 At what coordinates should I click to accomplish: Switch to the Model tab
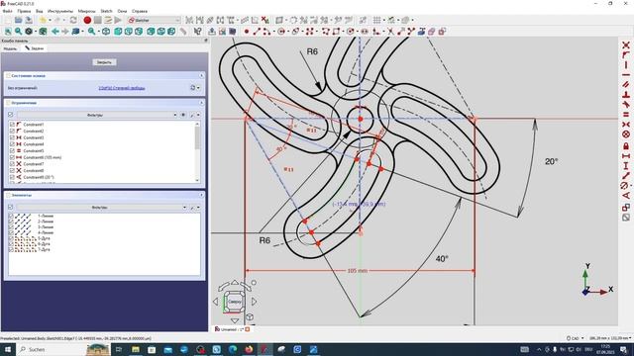pyautogui.click(x=10, y=48)
